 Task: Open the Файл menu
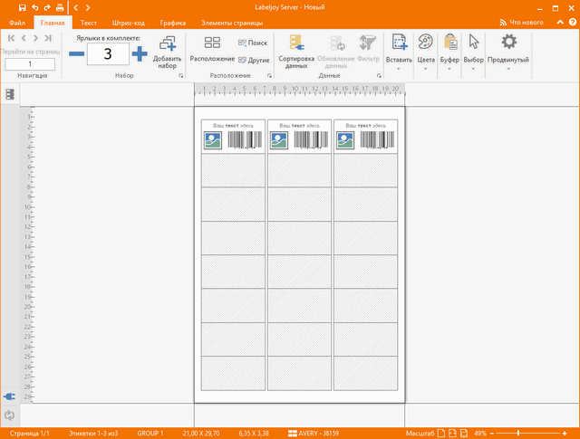[x=16, y=21]
